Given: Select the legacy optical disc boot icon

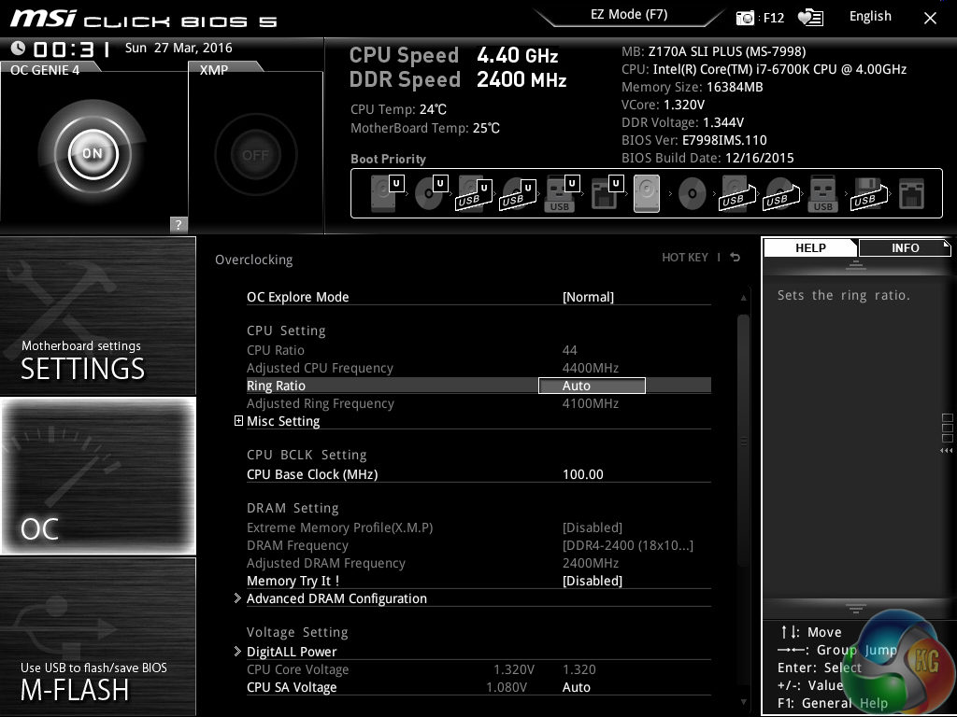Looking at the screenshot, I should (x=692, y=194).
